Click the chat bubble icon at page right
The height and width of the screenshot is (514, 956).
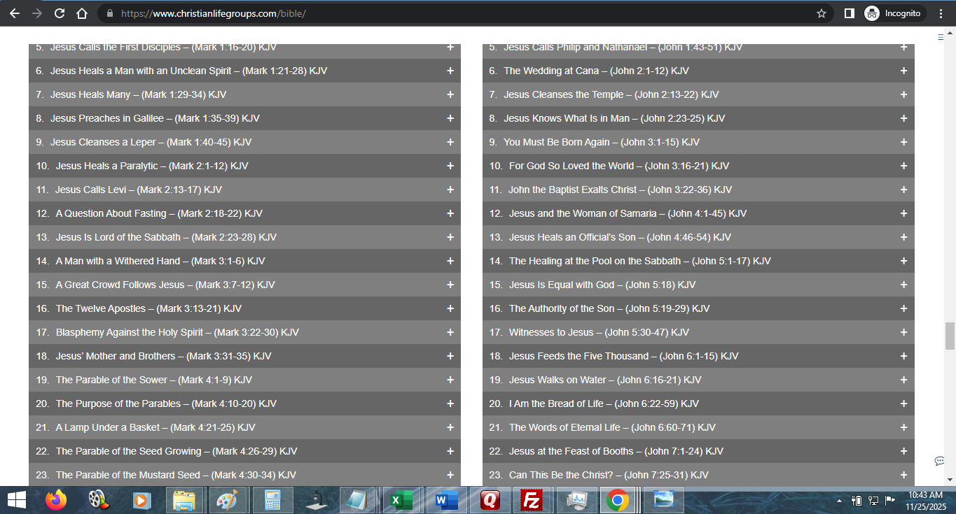939,461
